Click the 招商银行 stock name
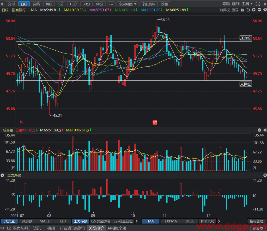The height and width of the screenshot is (231, 267). [x=19, y=10]
